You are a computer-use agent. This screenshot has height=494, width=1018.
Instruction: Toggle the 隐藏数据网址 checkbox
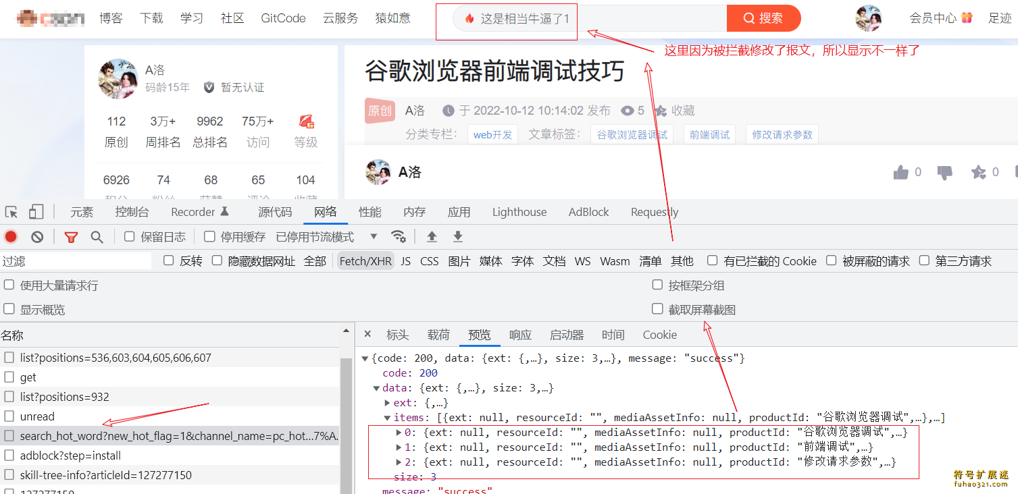[x=217, y=260]
